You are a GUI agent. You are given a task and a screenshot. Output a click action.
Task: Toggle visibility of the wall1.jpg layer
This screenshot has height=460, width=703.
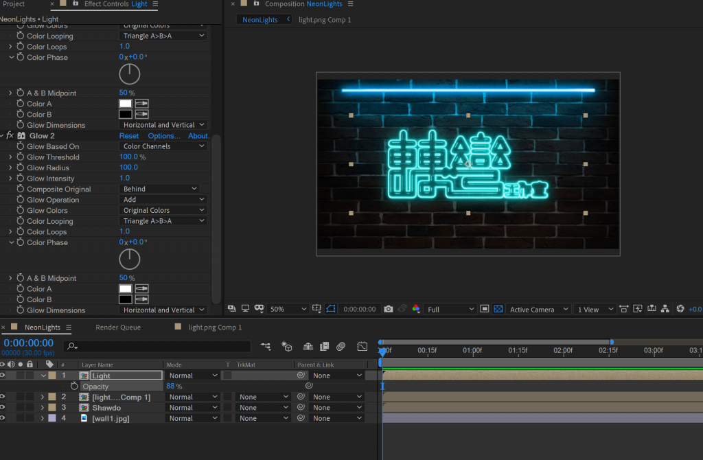pyautogui.click(x=3, y=418)
